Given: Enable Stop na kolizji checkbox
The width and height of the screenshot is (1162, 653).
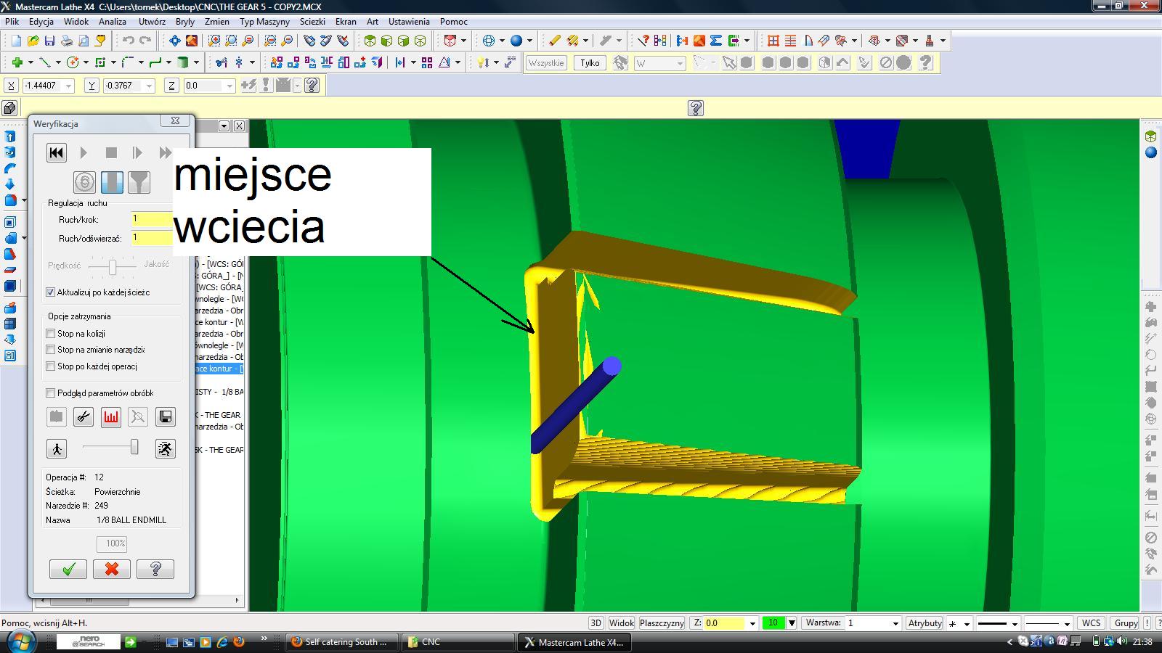Looking at the screenshot, I should pyautogui.click(x=51, y=334).
